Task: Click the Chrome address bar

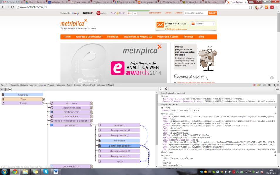Action: click(132, 7)
